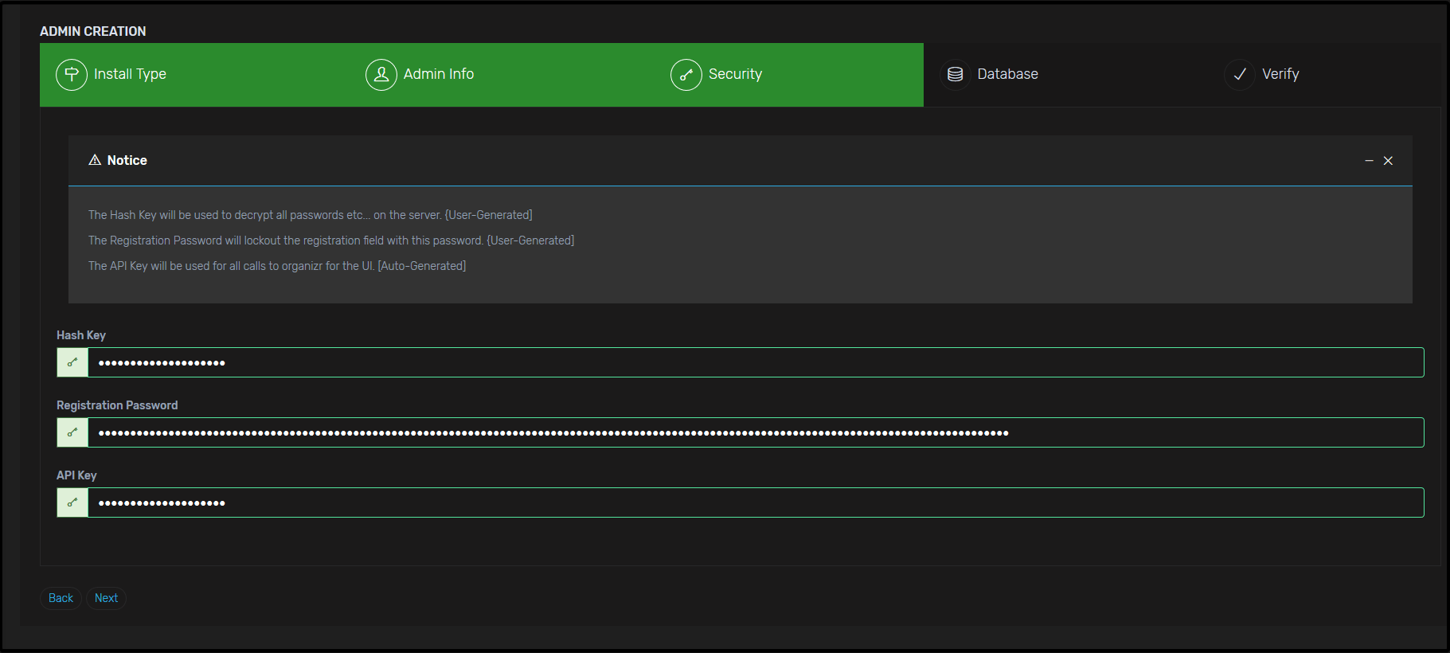This screenshot has width=1450, height=653.
Task: Click the Database stack icon
Action: click(x=956, y=75)
